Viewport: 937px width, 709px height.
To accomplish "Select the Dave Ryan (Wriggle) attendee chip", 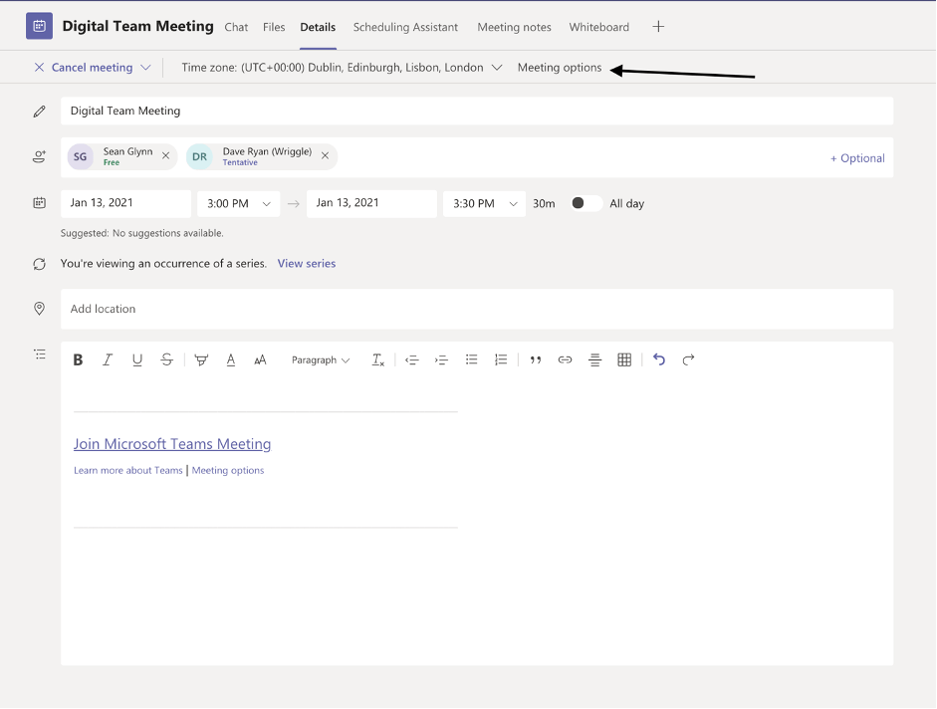I will [262, 156].
